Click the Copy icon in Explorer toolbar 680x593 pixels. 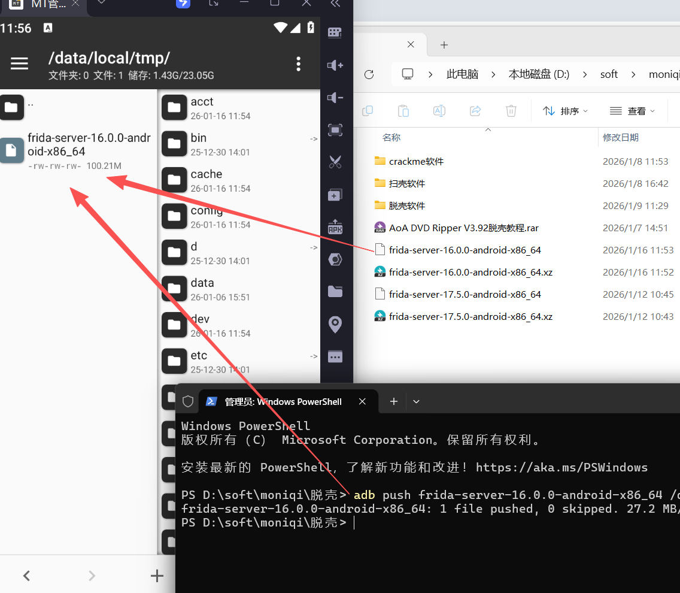point(368,111)
